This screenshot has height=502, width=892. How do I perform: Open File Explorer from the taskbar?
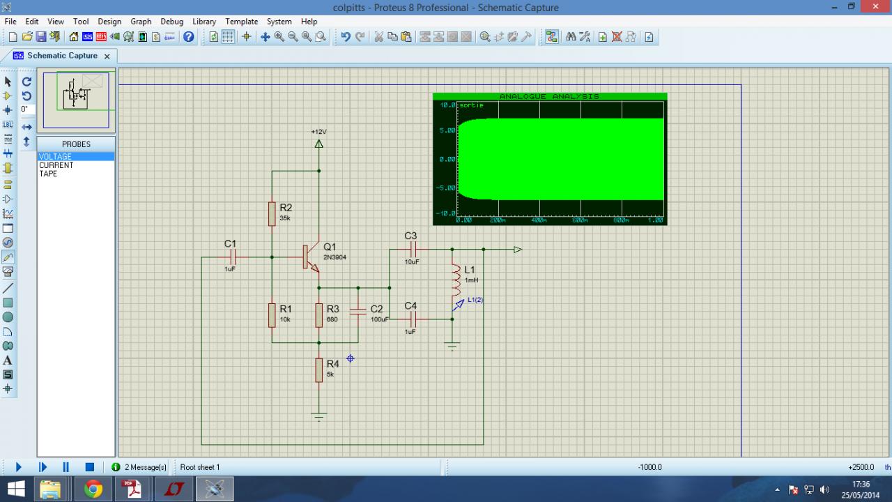[51, 489]
